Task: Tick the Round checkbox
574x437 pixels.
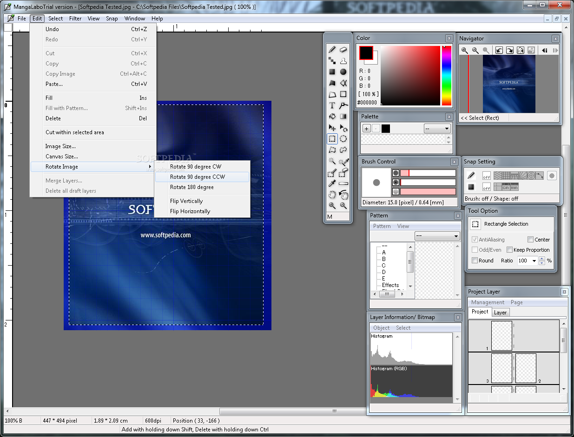Action: coord(475,261)
